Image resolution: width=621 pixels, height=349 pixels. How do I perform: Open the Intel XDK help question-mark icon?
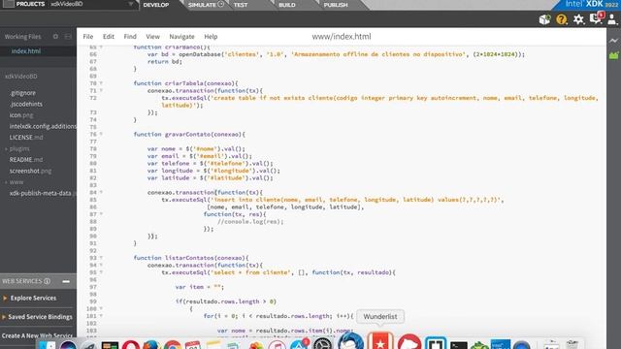(x=561, y=19)
